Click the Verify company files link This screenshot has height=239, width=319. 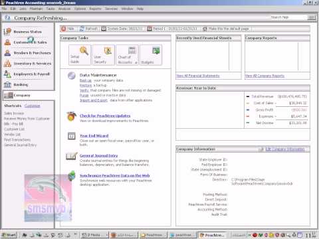click(84, 90)
